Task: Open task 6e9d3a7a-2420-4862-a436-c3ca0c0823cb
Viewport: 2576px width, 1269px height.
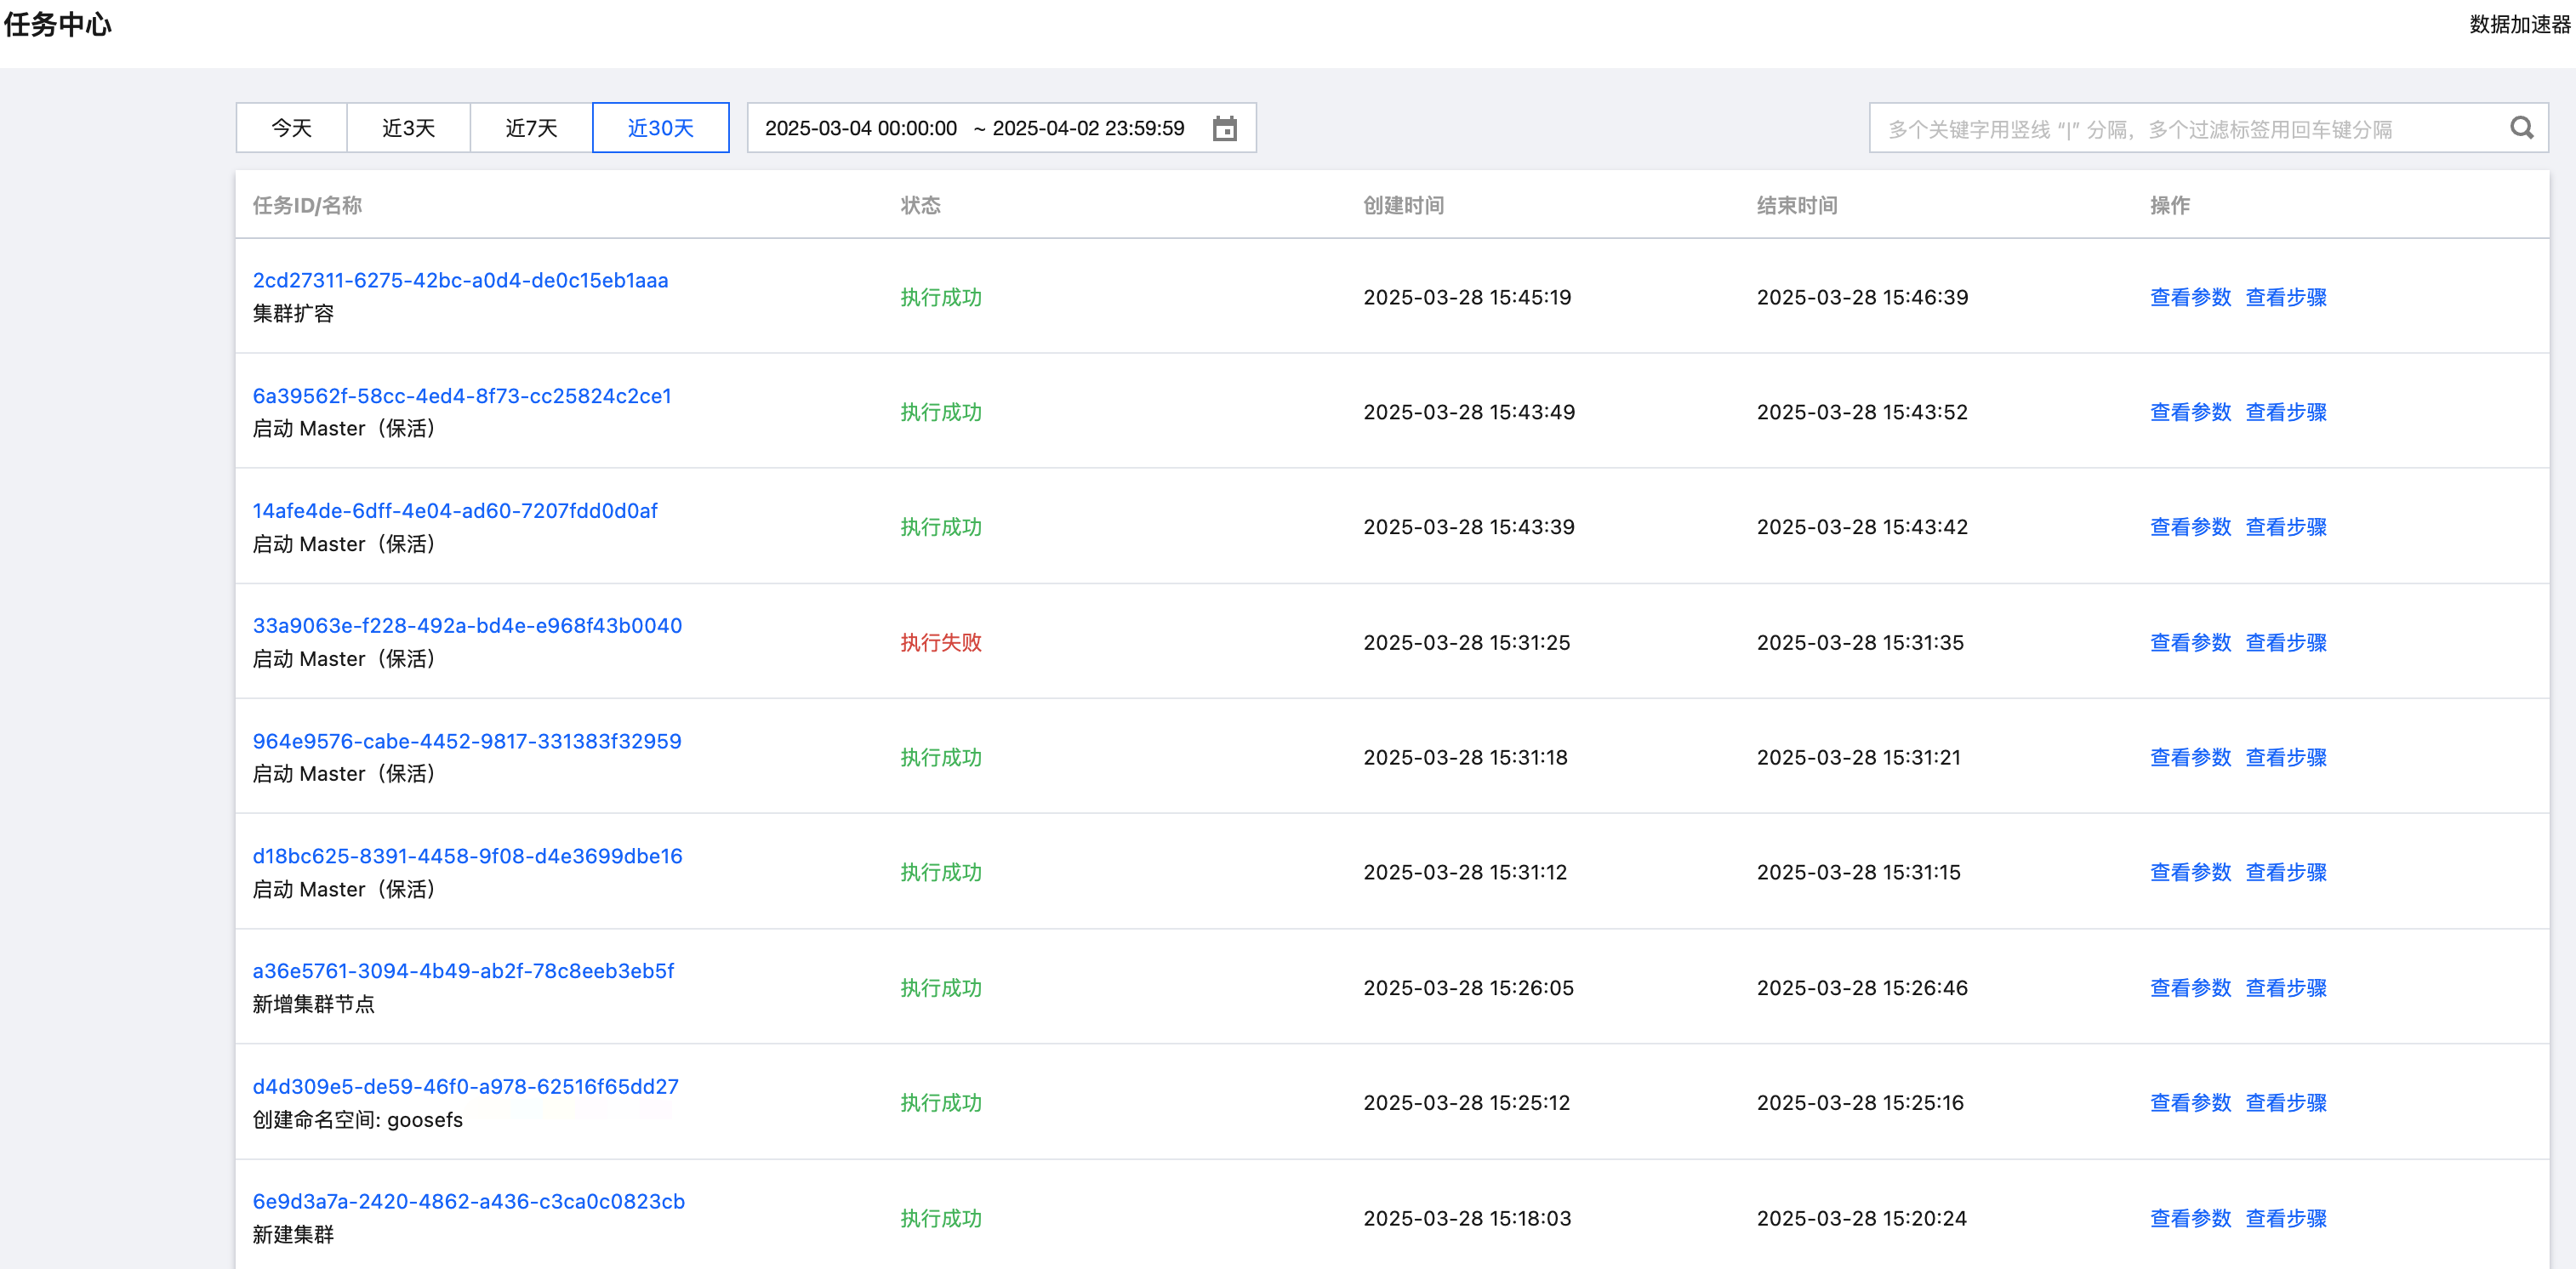Action: (x=468, y=1201)
